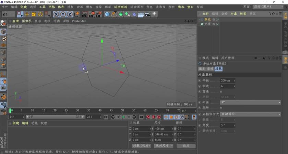Click the Camera object icon
This screenshot has height=154, width=288.
pos(147,14)
